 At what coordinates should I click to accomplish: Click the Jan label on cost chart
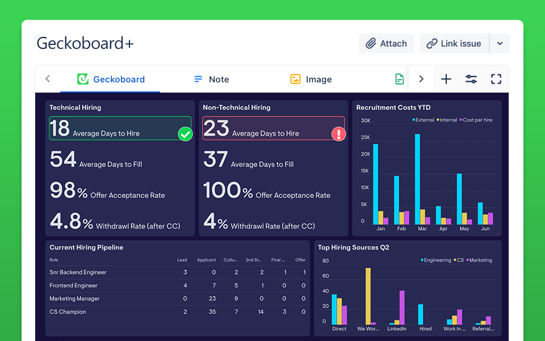[380, 228]
